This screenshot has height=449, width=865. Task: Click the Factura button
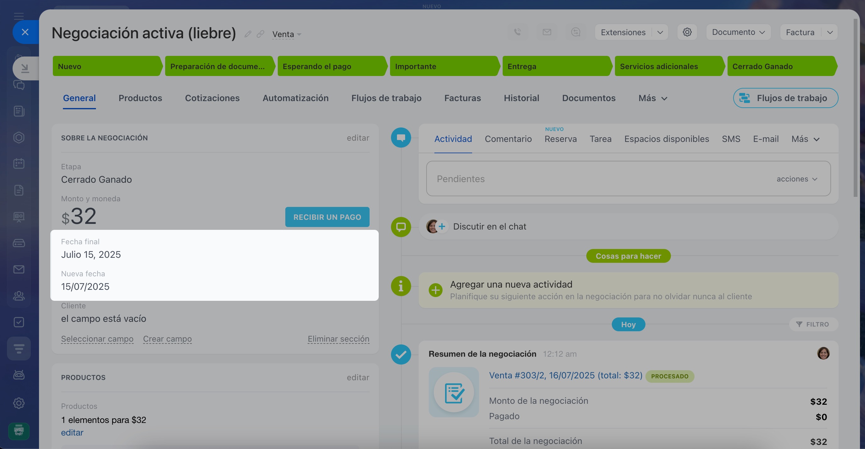[x=800, y=32]
